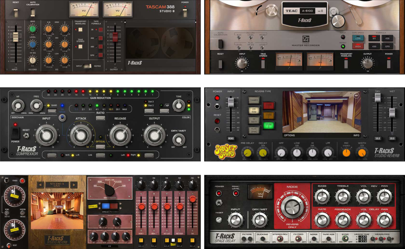Select Chamber reverb type in Sunset Sound
The image size is (405, 249).
254,100
